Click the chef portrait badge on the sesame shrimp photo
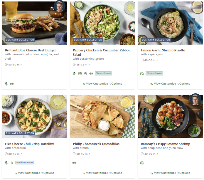 [x=195, y=100]
